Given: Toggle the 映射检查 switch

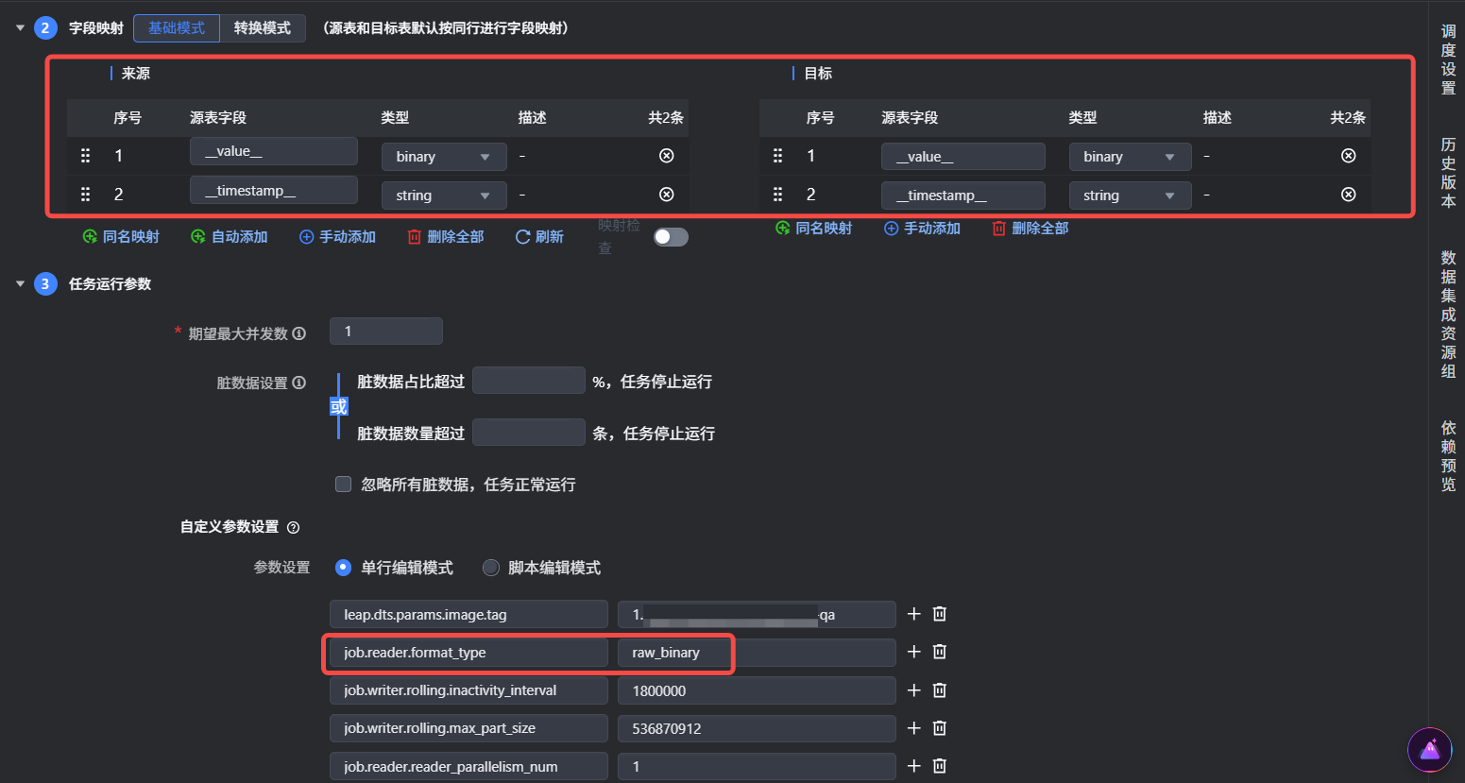Looking at the screenshot, I should coord(671,237).
